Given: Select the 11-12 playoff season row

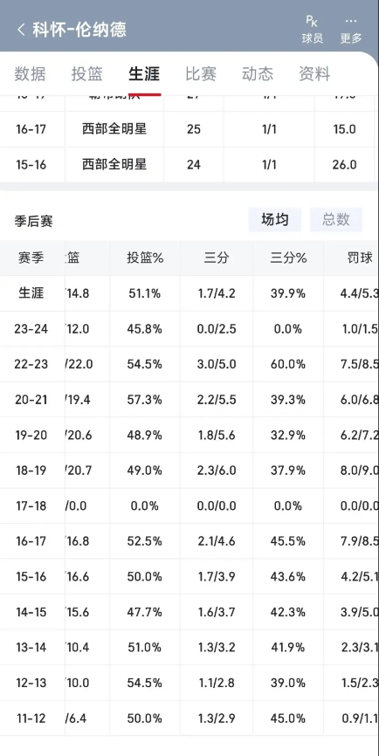Looking at the screenshot, I should [189, 718].
